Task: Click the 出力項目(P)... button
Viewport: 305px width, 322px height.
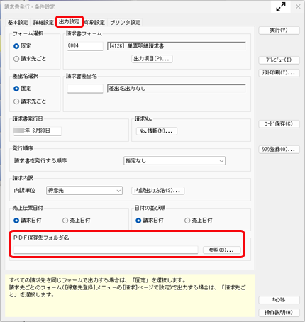Action: pyautogui.click(x=152, y=59)
